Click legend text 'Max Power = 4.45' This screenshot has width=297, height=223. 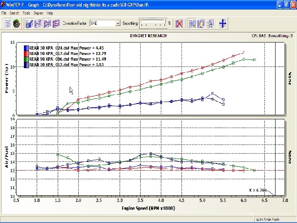pos(87,48)
